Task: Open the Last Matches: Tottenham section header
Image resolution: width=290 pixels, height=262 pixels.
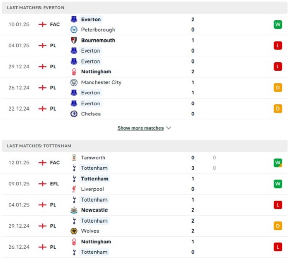Action: (x=145, y=146)
